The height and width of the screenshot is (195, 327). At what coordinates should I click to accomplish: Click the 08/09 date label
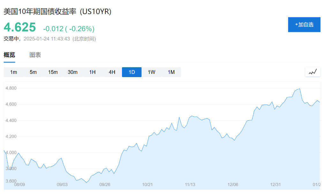point(19,184)
